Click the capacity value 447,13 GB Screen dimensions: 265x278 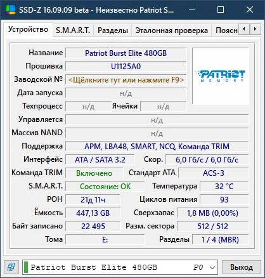(x=93, y=213)
